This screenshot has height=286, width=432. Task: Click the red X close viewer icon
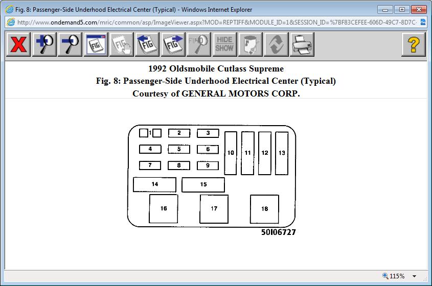18,44
